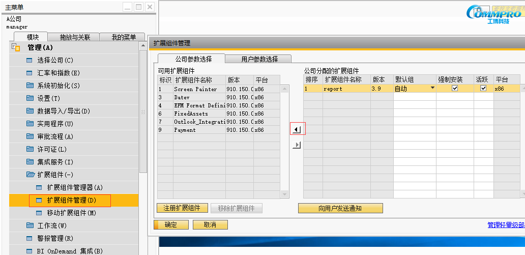Screen dimensions: 525x255
Task: Click the icon beside 选择公司(C)
Action: [30, 61]
